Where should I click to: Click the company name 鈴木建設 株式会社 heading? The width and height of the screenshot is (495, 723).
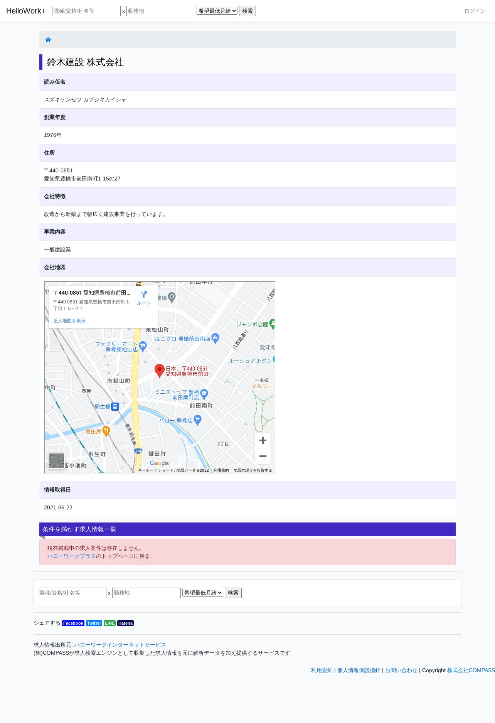tap(85, 62)
